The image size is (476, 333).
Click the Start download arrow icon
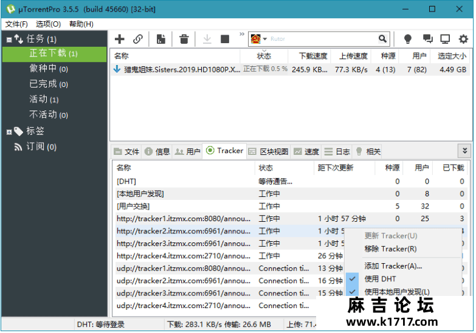click(207, 39)
